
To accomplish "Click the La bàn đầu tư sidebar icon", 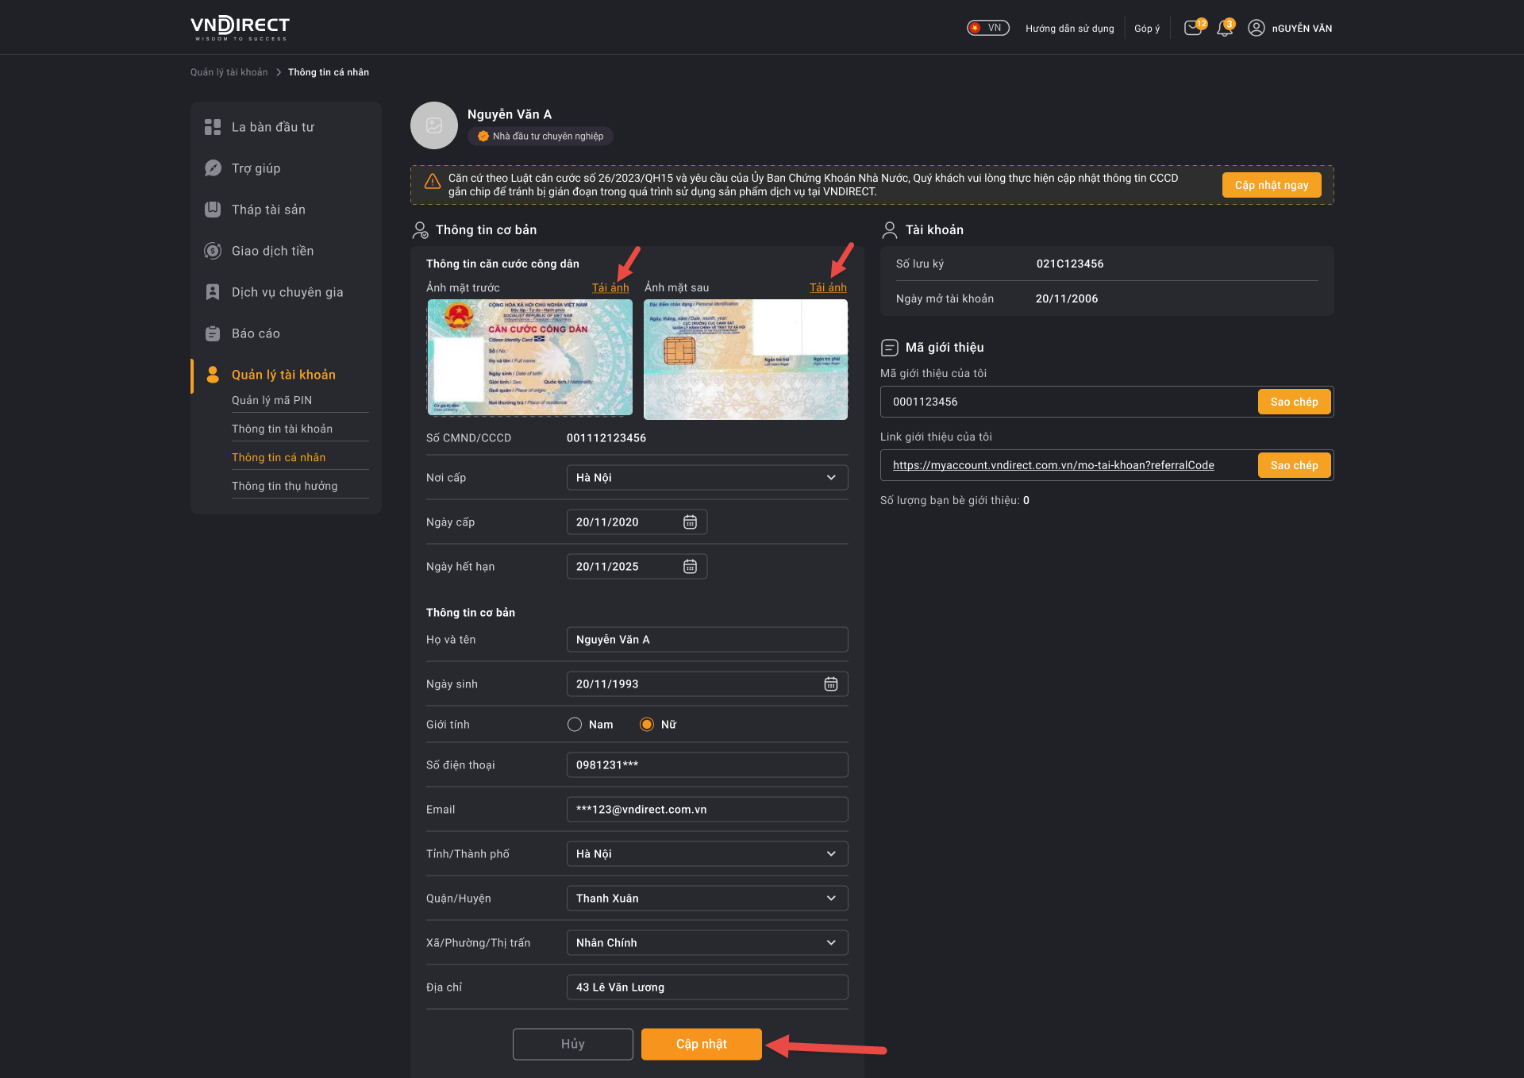I will (x=213, y=127).
